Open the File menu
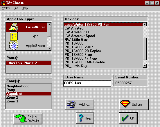Viewport: 160px width, 127px height. tap(16, 8)
